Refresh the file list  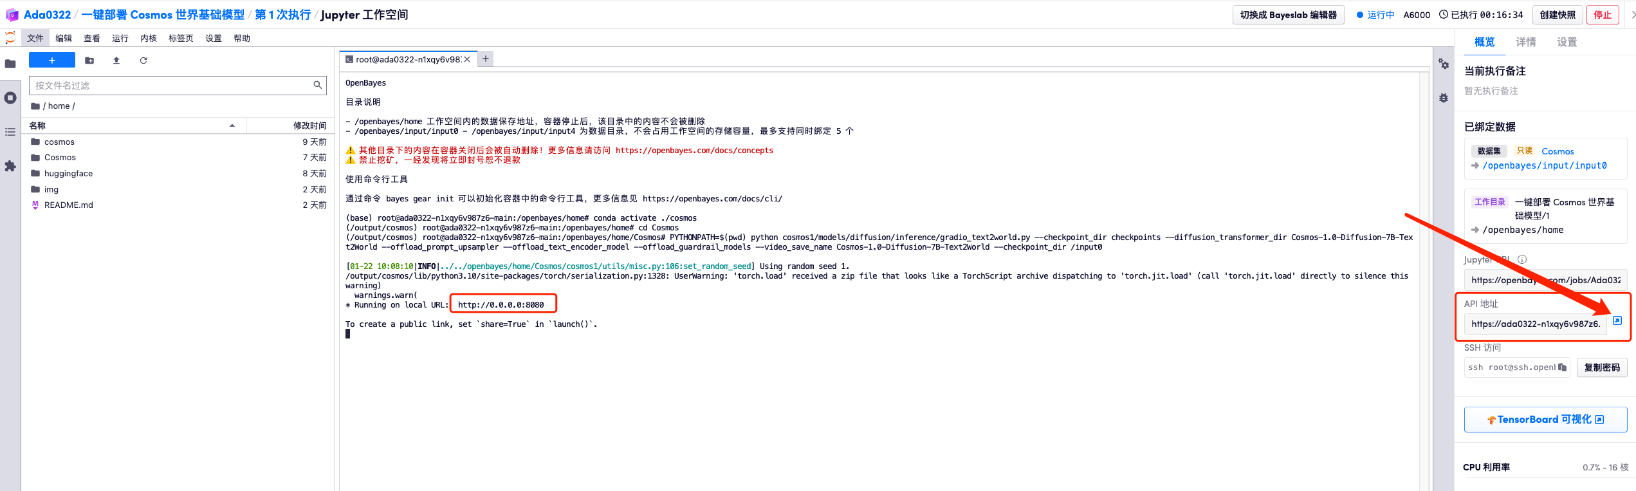click(x=143, y=60)
